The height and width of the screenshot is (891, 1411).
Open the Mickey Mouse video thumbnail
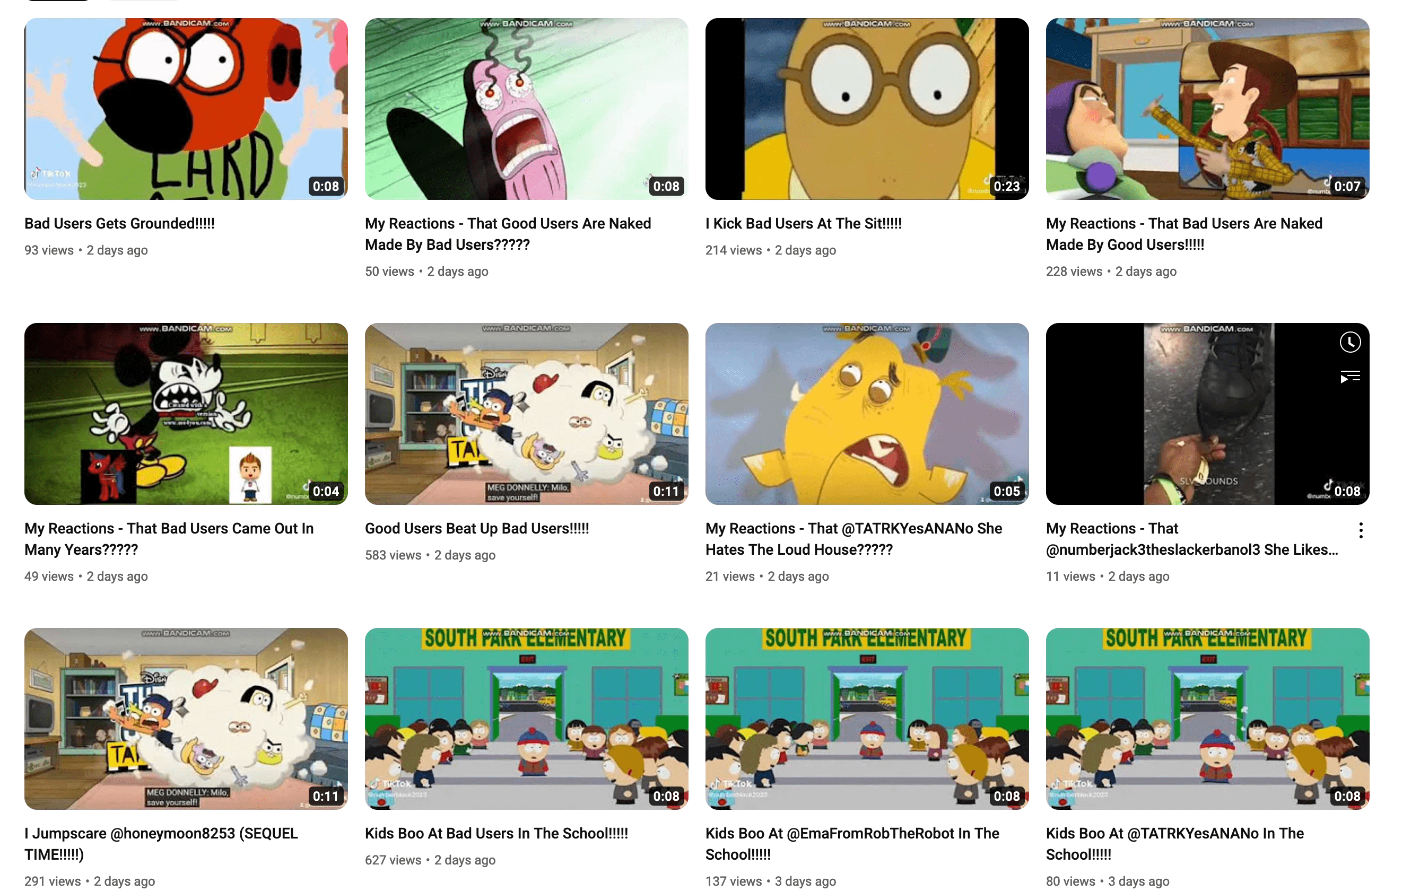[x=186, y=414]
